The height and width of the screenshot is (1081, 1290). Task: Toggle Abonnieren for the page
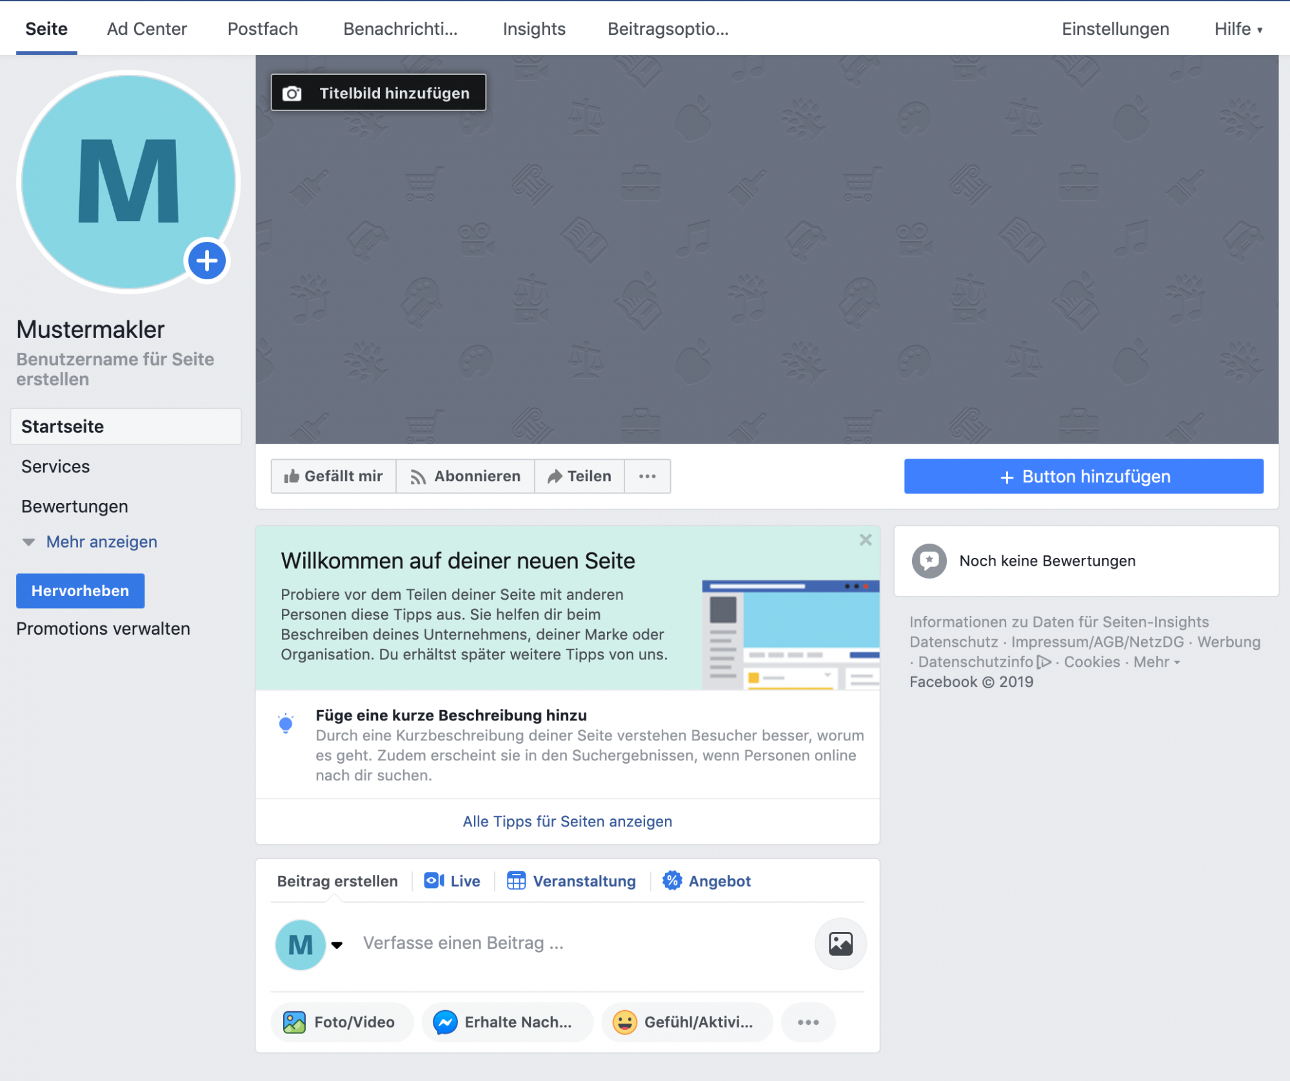tap(465, 476)
